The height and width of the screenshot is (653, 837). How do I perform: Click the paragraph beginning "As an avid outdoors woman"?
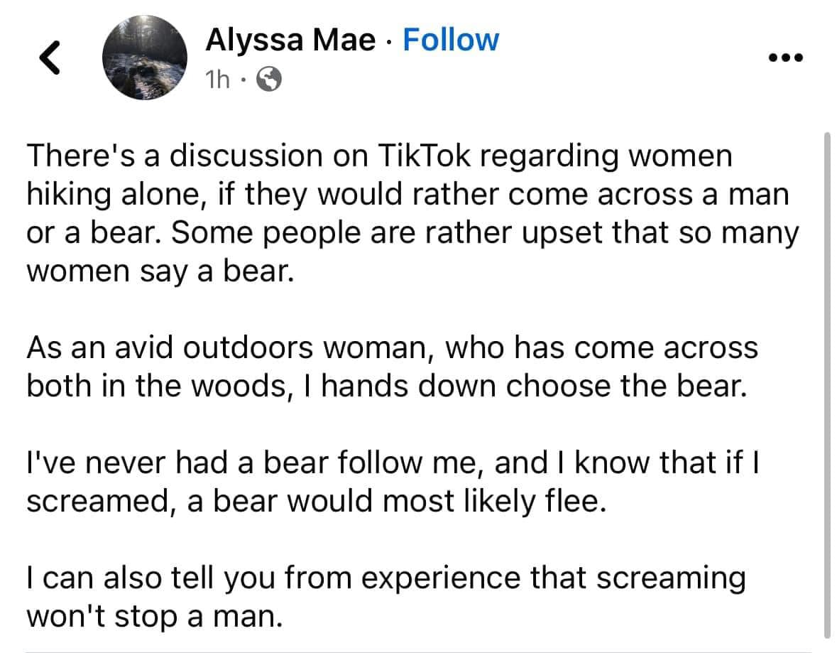coord(393,367)
